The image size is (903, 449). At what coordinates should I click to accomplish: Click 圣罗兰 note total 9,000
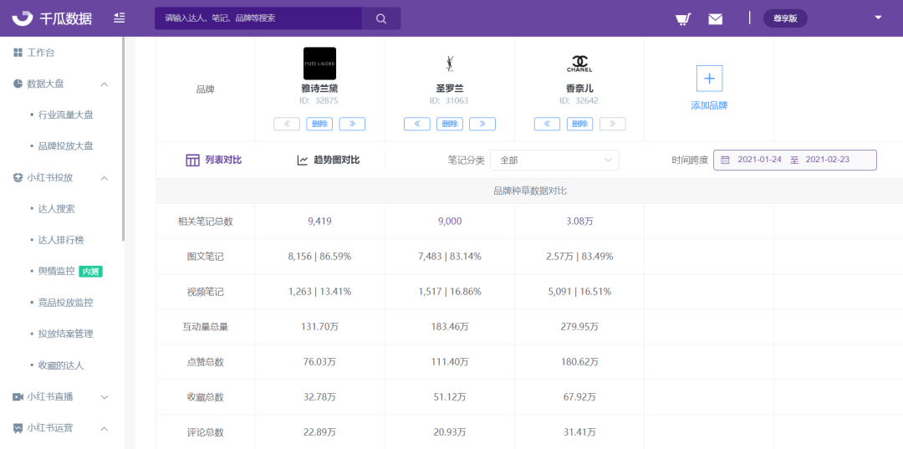(x=450, y=222)
